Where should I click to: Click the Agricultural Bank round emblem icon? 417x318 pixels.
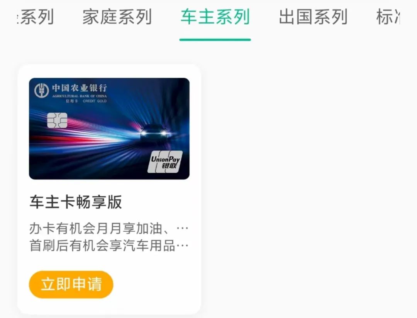click(x=41, y=90)
